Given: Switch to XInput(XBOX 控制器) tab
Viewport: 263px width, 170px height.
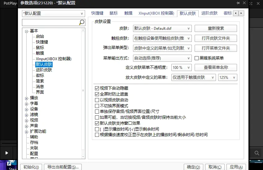Looking at the screenshot, I should coord(156,13).
